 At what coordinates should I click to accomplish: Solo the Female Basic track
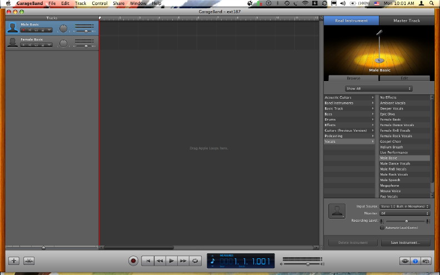click(x=36, y=45)
